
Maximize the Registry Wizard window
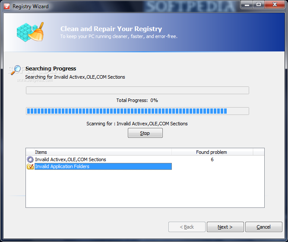(x=259, y=5)
